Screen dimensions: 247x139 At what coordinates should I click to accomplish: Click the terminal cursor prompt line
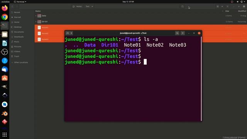coord(106,62)
